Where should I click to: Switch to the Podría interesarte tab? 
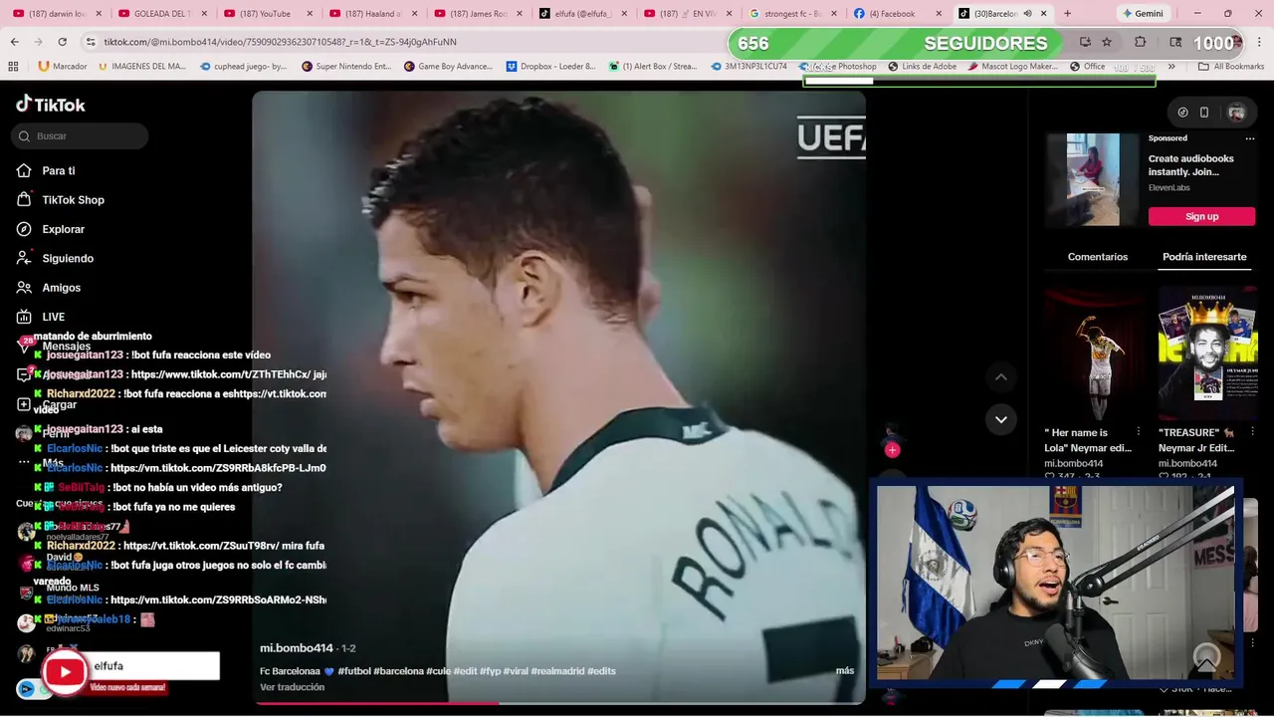point(1204,257)
